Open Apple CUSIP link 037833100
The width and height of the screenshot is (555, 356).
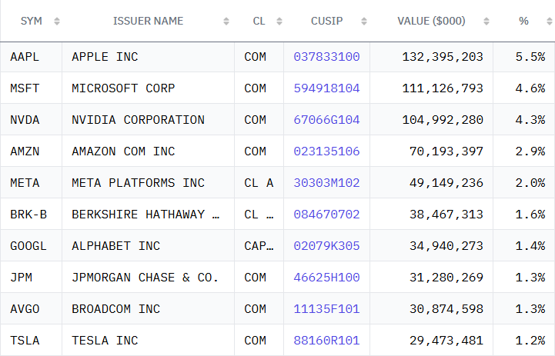pos(326,57)
